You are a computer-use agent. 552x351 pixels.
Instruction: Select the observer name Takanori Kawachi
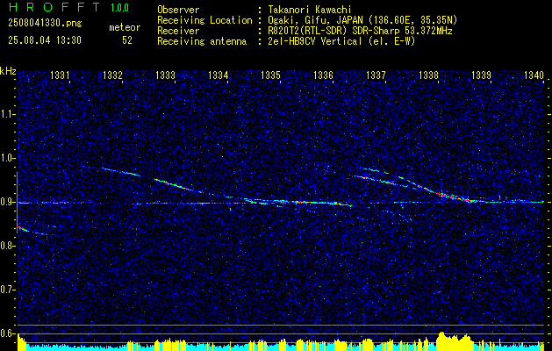(x=310, y=10)
